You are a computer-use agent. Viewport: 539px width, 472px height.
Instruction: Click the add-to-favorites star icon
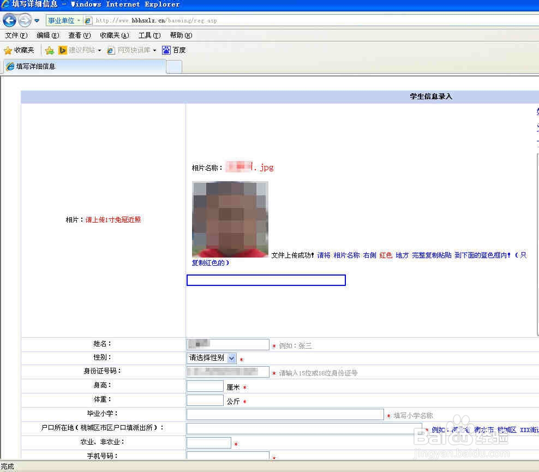(x=49, y=50)
